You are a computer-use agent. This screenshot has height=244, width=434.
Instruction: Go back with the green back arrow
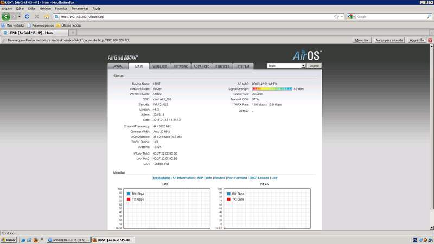pyautogui.click(x=6, y=17)
